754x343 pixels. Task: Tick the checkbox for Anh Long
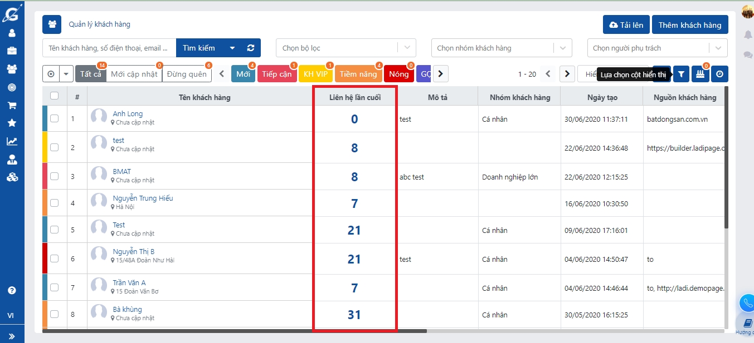tap(54, 118)
